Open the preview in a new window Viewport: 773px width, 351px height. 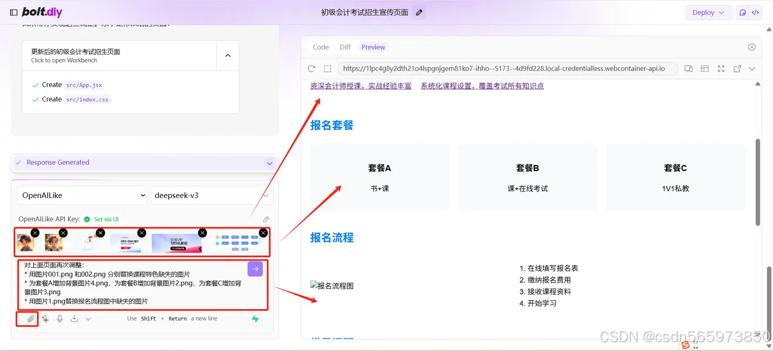[x=737, y=68]
